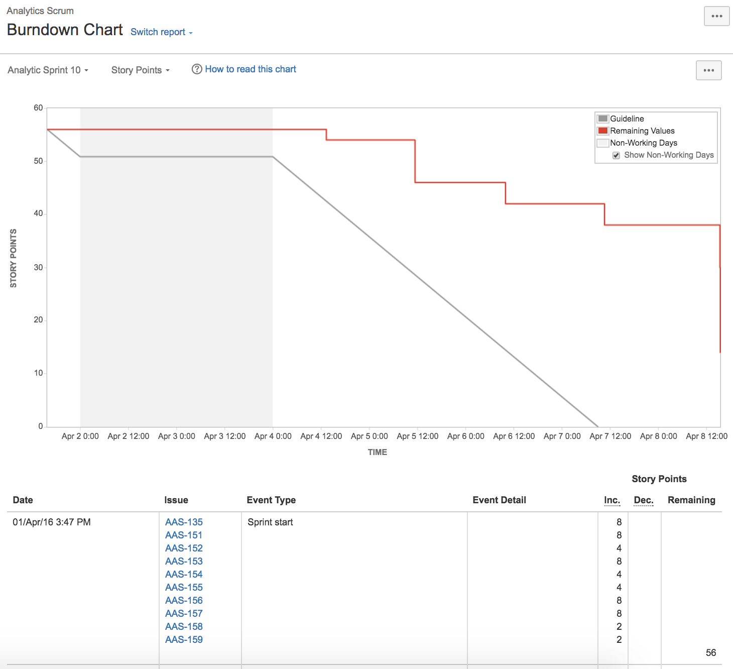
Task: Click the Analytics Scrum board name
Action: pos(40,11)
